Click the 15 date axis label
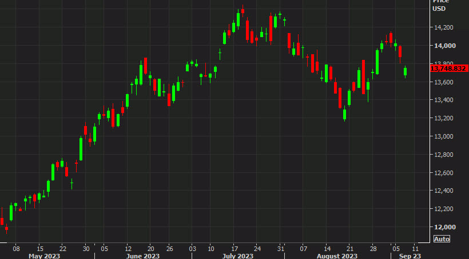Image resolution: width=469 pixels, height=259 pixels. point(40,249)
